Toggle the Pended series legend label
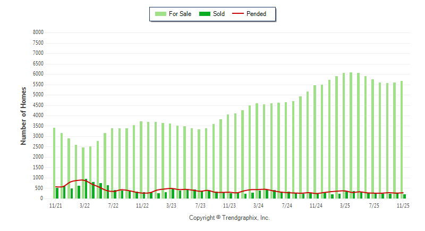 click(x=257, y=14)
